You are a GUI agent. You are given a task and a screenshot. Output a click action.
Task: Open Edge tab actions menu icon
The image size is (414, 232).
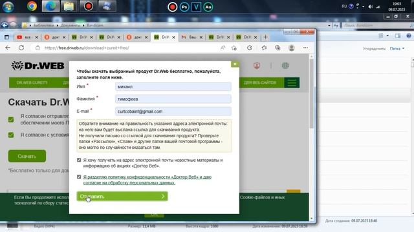(x=6, y=37)
